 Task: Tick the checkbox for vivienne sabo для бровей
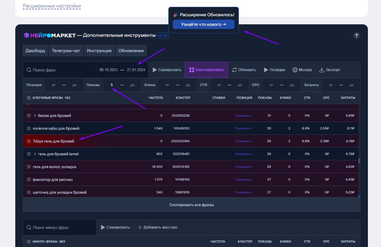(x=29, y=128)
